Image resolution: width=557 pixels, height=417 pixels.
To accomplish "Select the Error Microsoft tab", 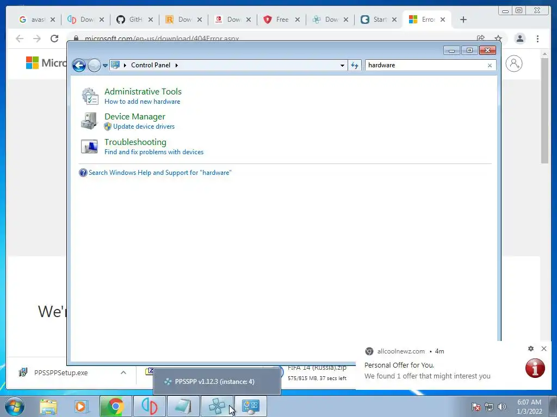I will pos(428,20).
